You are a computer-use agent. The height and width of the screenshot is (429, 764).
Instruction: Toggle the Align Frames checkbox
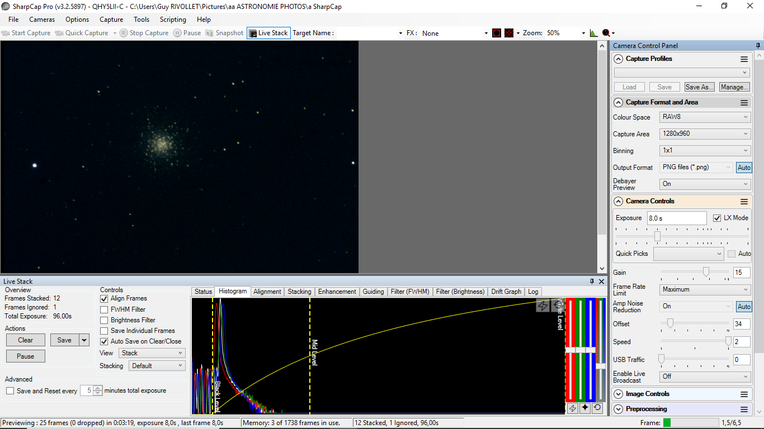(x=104, y=299)
